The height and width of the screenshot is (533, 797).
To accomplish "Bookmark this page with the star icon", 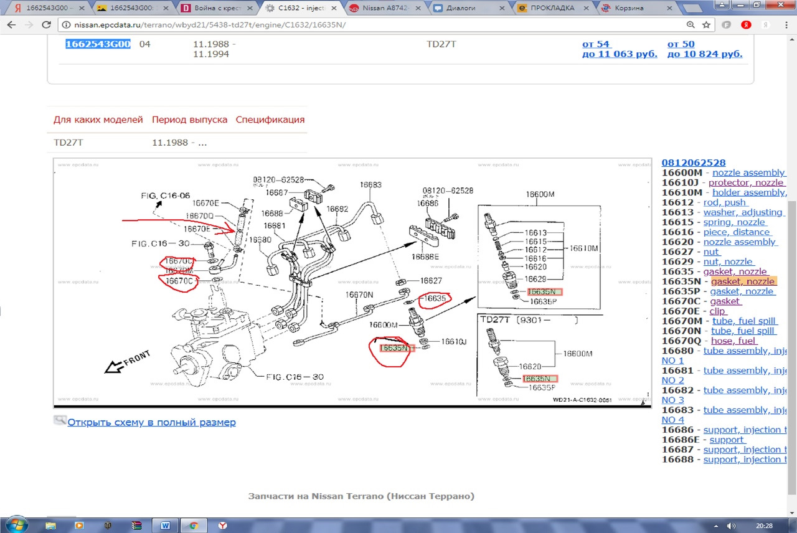I will point(706,25).
